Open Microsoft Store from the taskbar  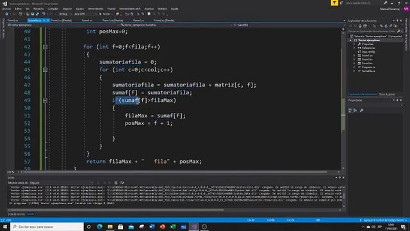coord(120,227)
